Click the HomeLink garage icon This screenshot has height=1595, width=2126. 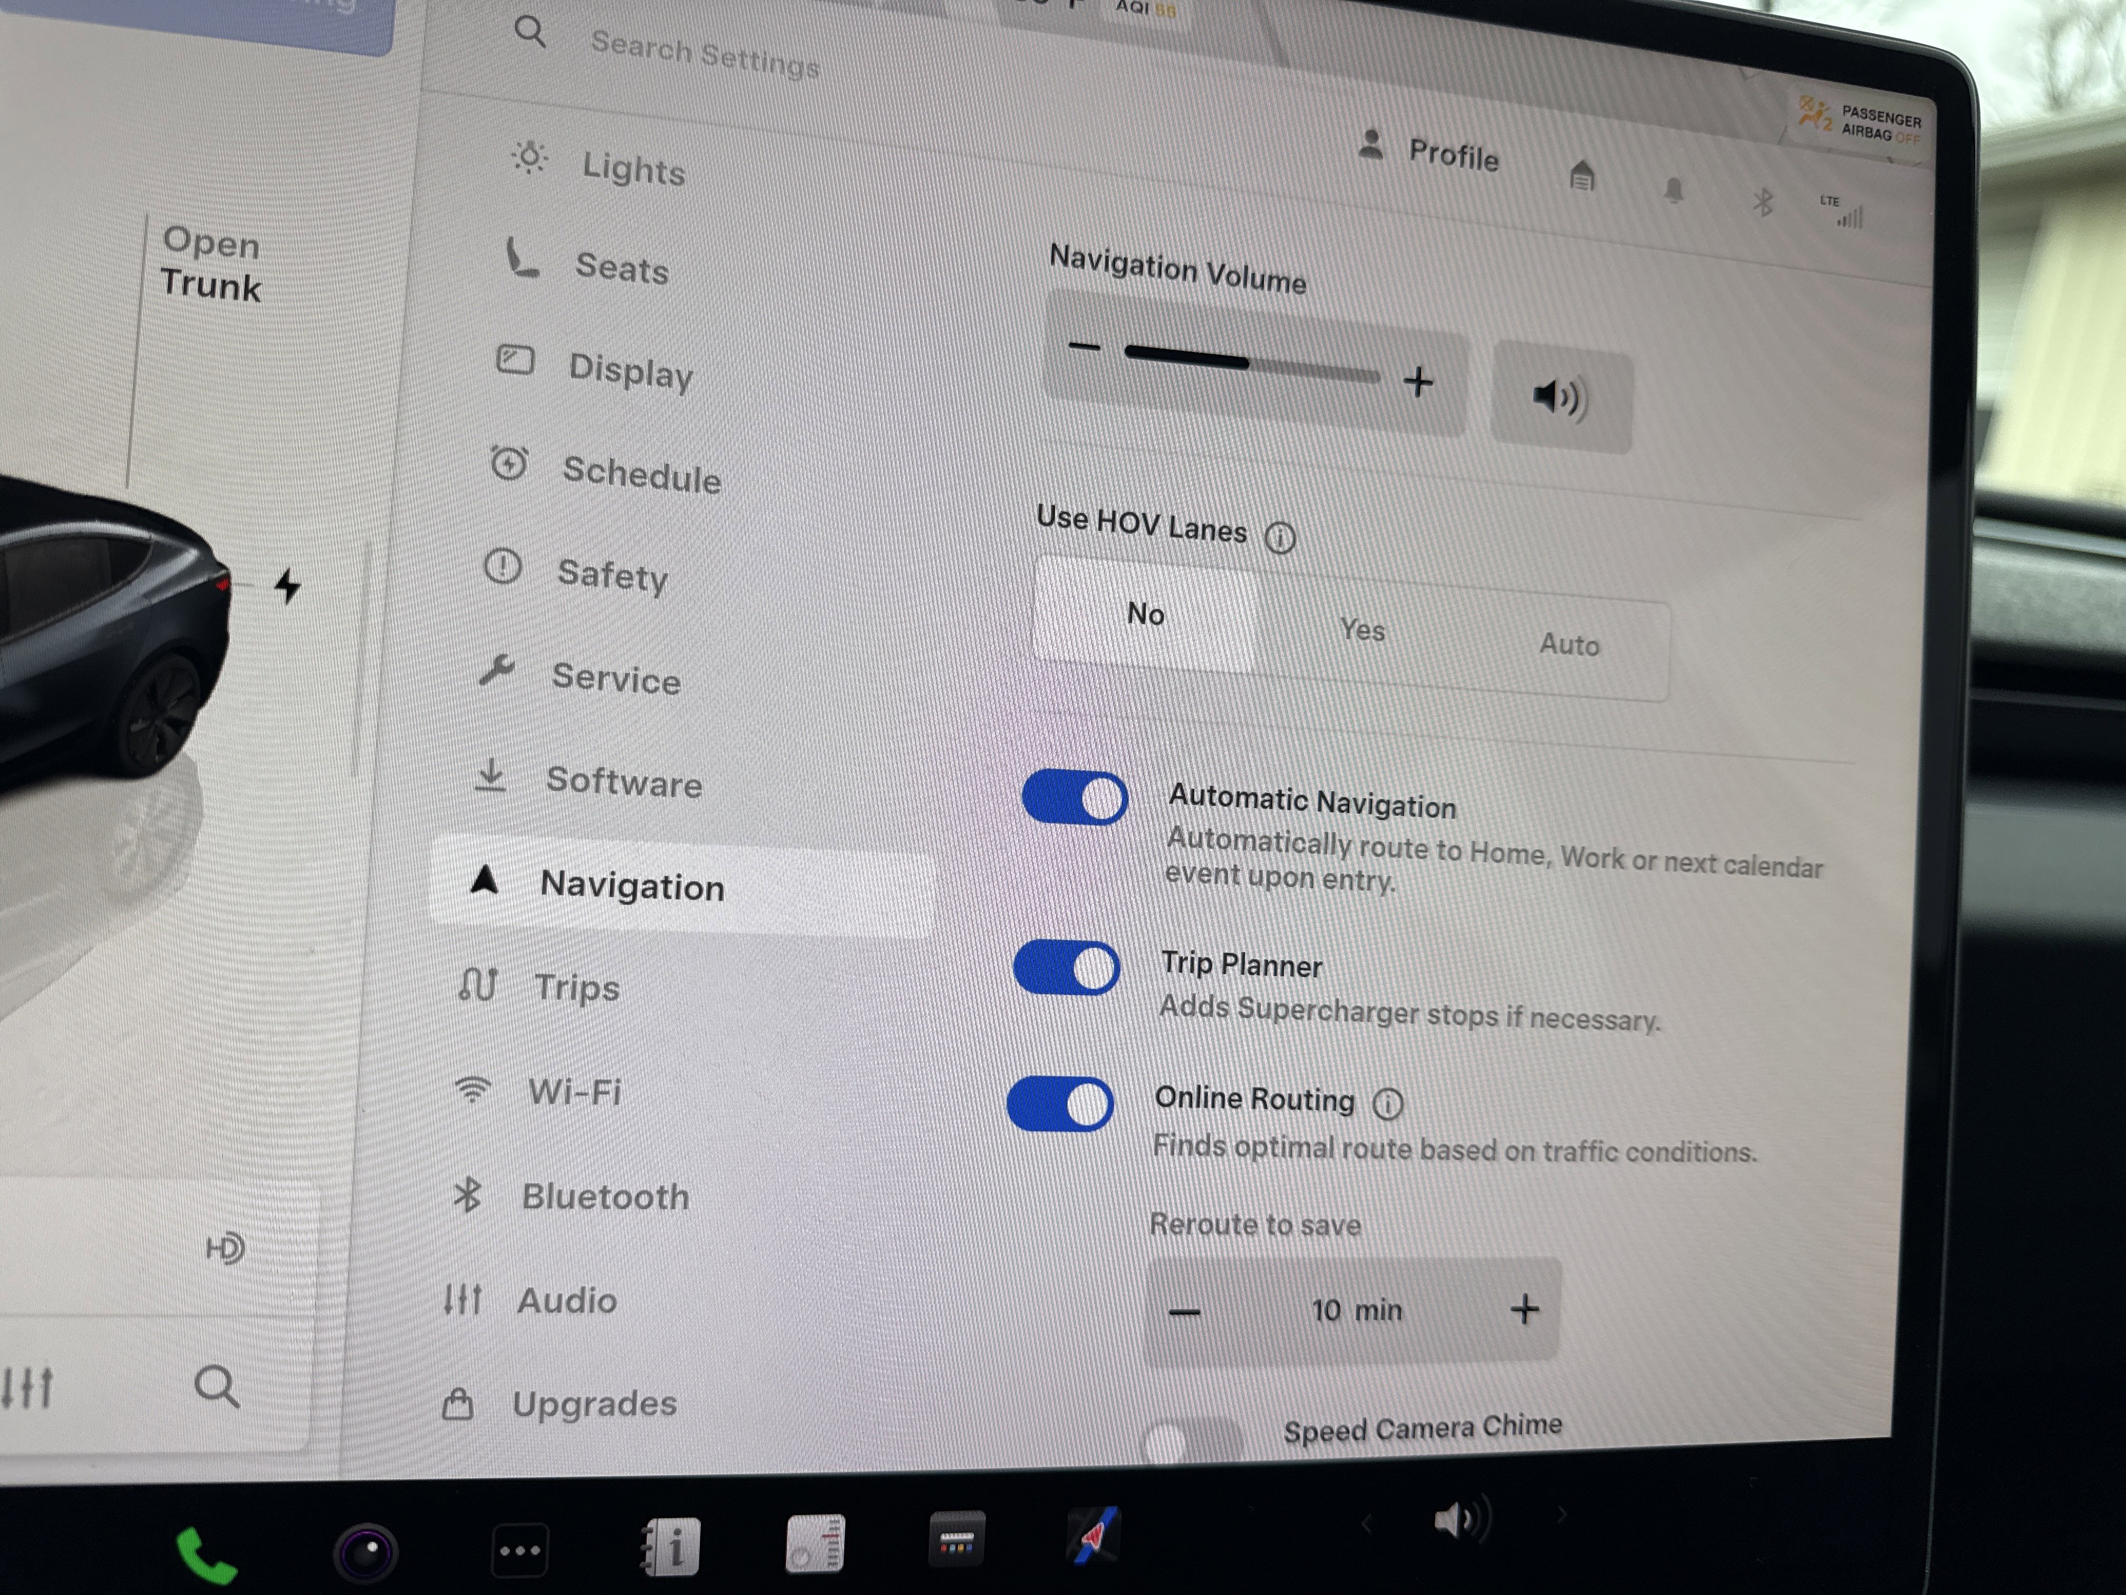pyautogui.click(x=1581, y=176)
